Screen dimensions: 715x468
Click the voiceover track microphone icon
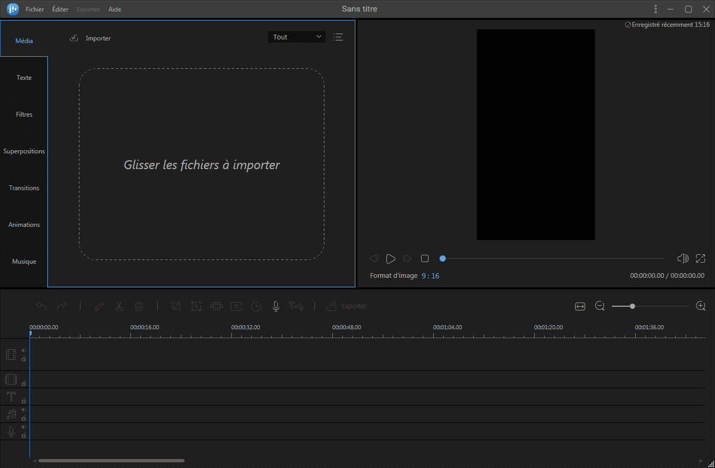tap(11, 431)
